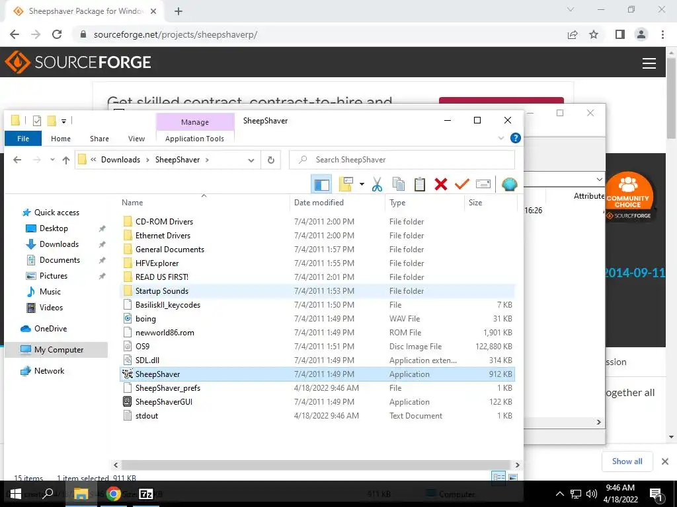The width and height of the screenshot is (677, 507).
Task: Click the Cut scissors toolbar icon
Action: [377, 184]
